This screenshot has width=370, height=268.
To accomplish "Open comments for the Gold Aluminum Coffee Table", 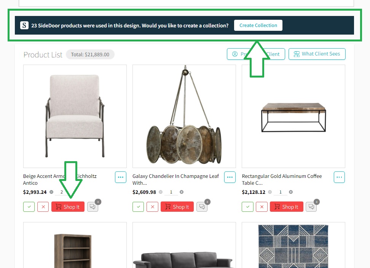I will (311, 207).
